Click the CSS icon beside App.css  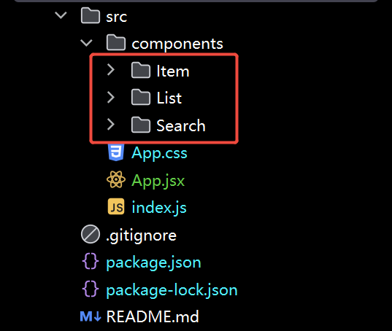[x=116, y=152]
